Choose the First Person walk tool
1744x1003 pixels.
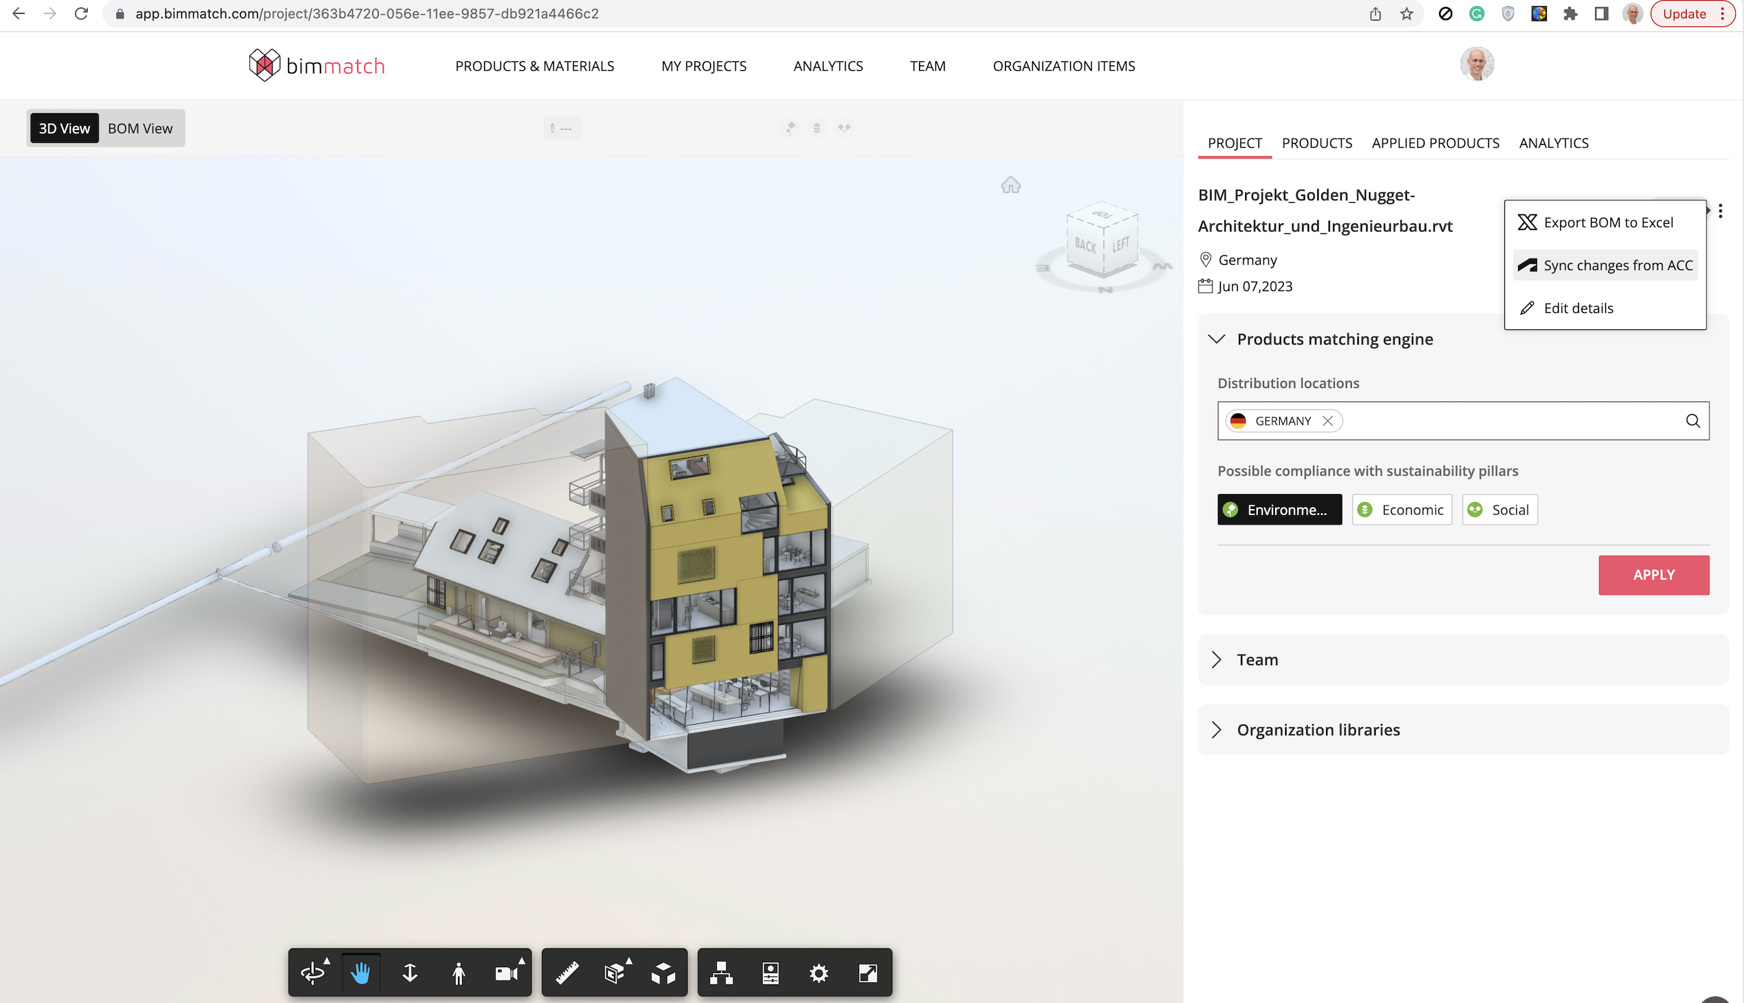click(x=458, y=972)
